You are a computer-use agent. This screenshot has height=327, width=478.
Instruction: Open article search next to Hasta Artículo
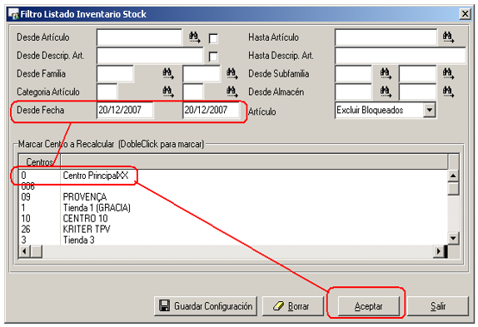[448, 37]
